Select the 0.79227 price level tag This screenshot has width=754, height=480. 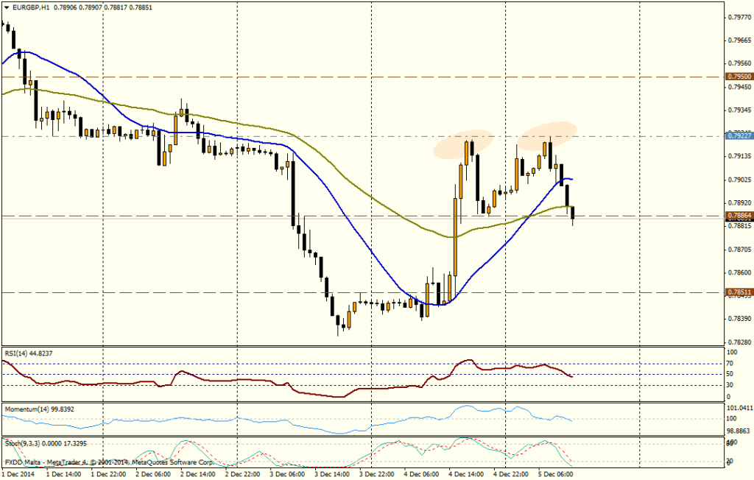pos(736,135)
